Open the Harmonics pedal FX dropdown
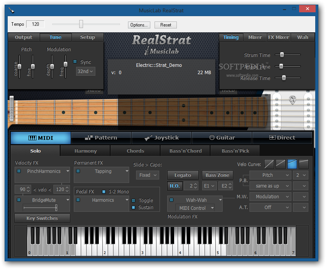326x269 pixels. [127, 200]
